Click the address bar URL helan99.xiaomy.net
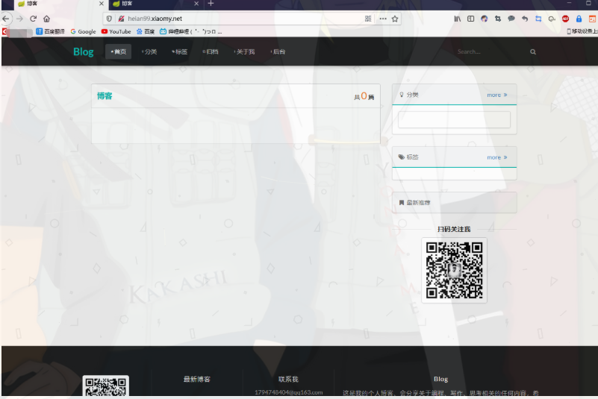 coord(155,19)
